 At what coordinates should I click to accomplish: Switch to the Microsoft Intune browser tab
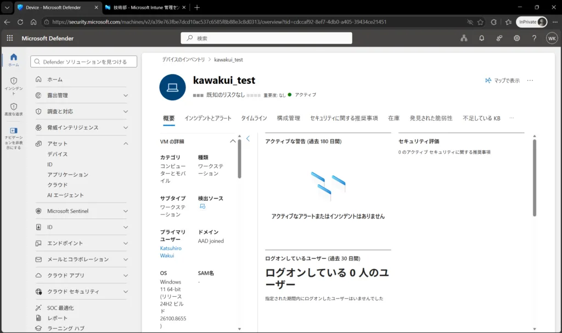coord(146,7)
